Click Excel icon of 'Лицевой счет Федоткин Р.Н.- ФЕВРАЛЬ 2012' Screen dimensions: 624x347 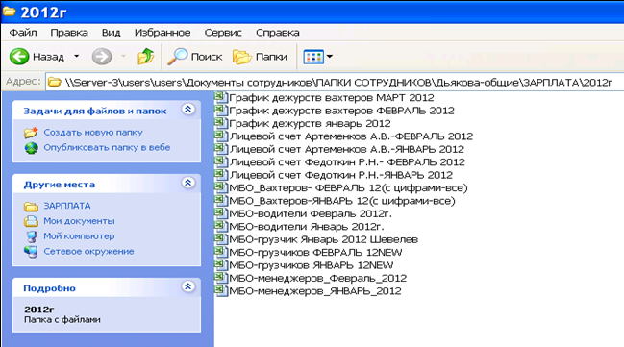click(x=220, y=161)
